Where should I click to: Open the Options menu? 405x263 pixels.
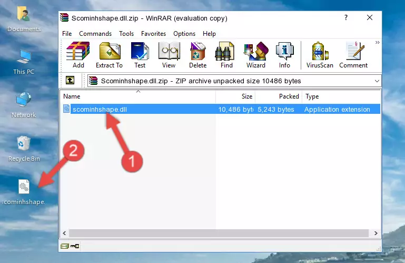184,34
